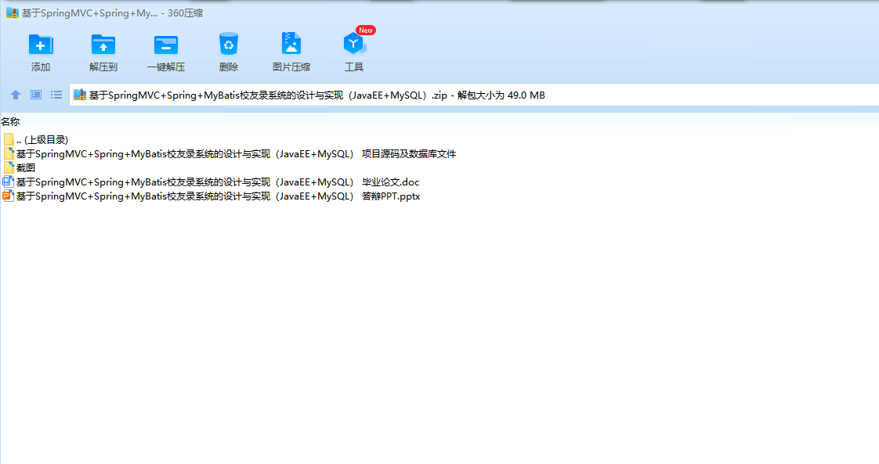
Task: Select the folder icon for 截图
Action: click(x=9, y=167)
